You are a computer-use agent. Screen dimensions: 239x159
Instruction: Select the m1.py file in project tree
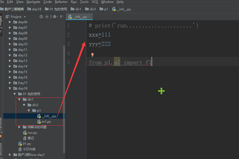46,122
